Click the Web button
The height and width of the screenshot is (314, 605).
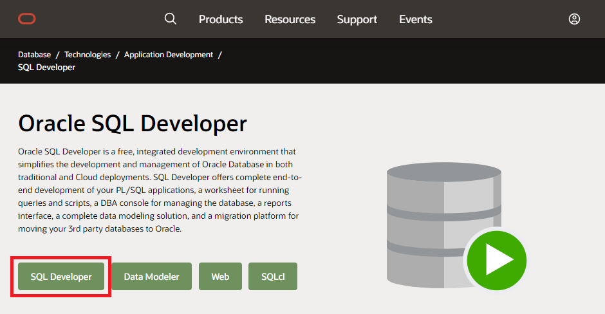click(220, 277)
